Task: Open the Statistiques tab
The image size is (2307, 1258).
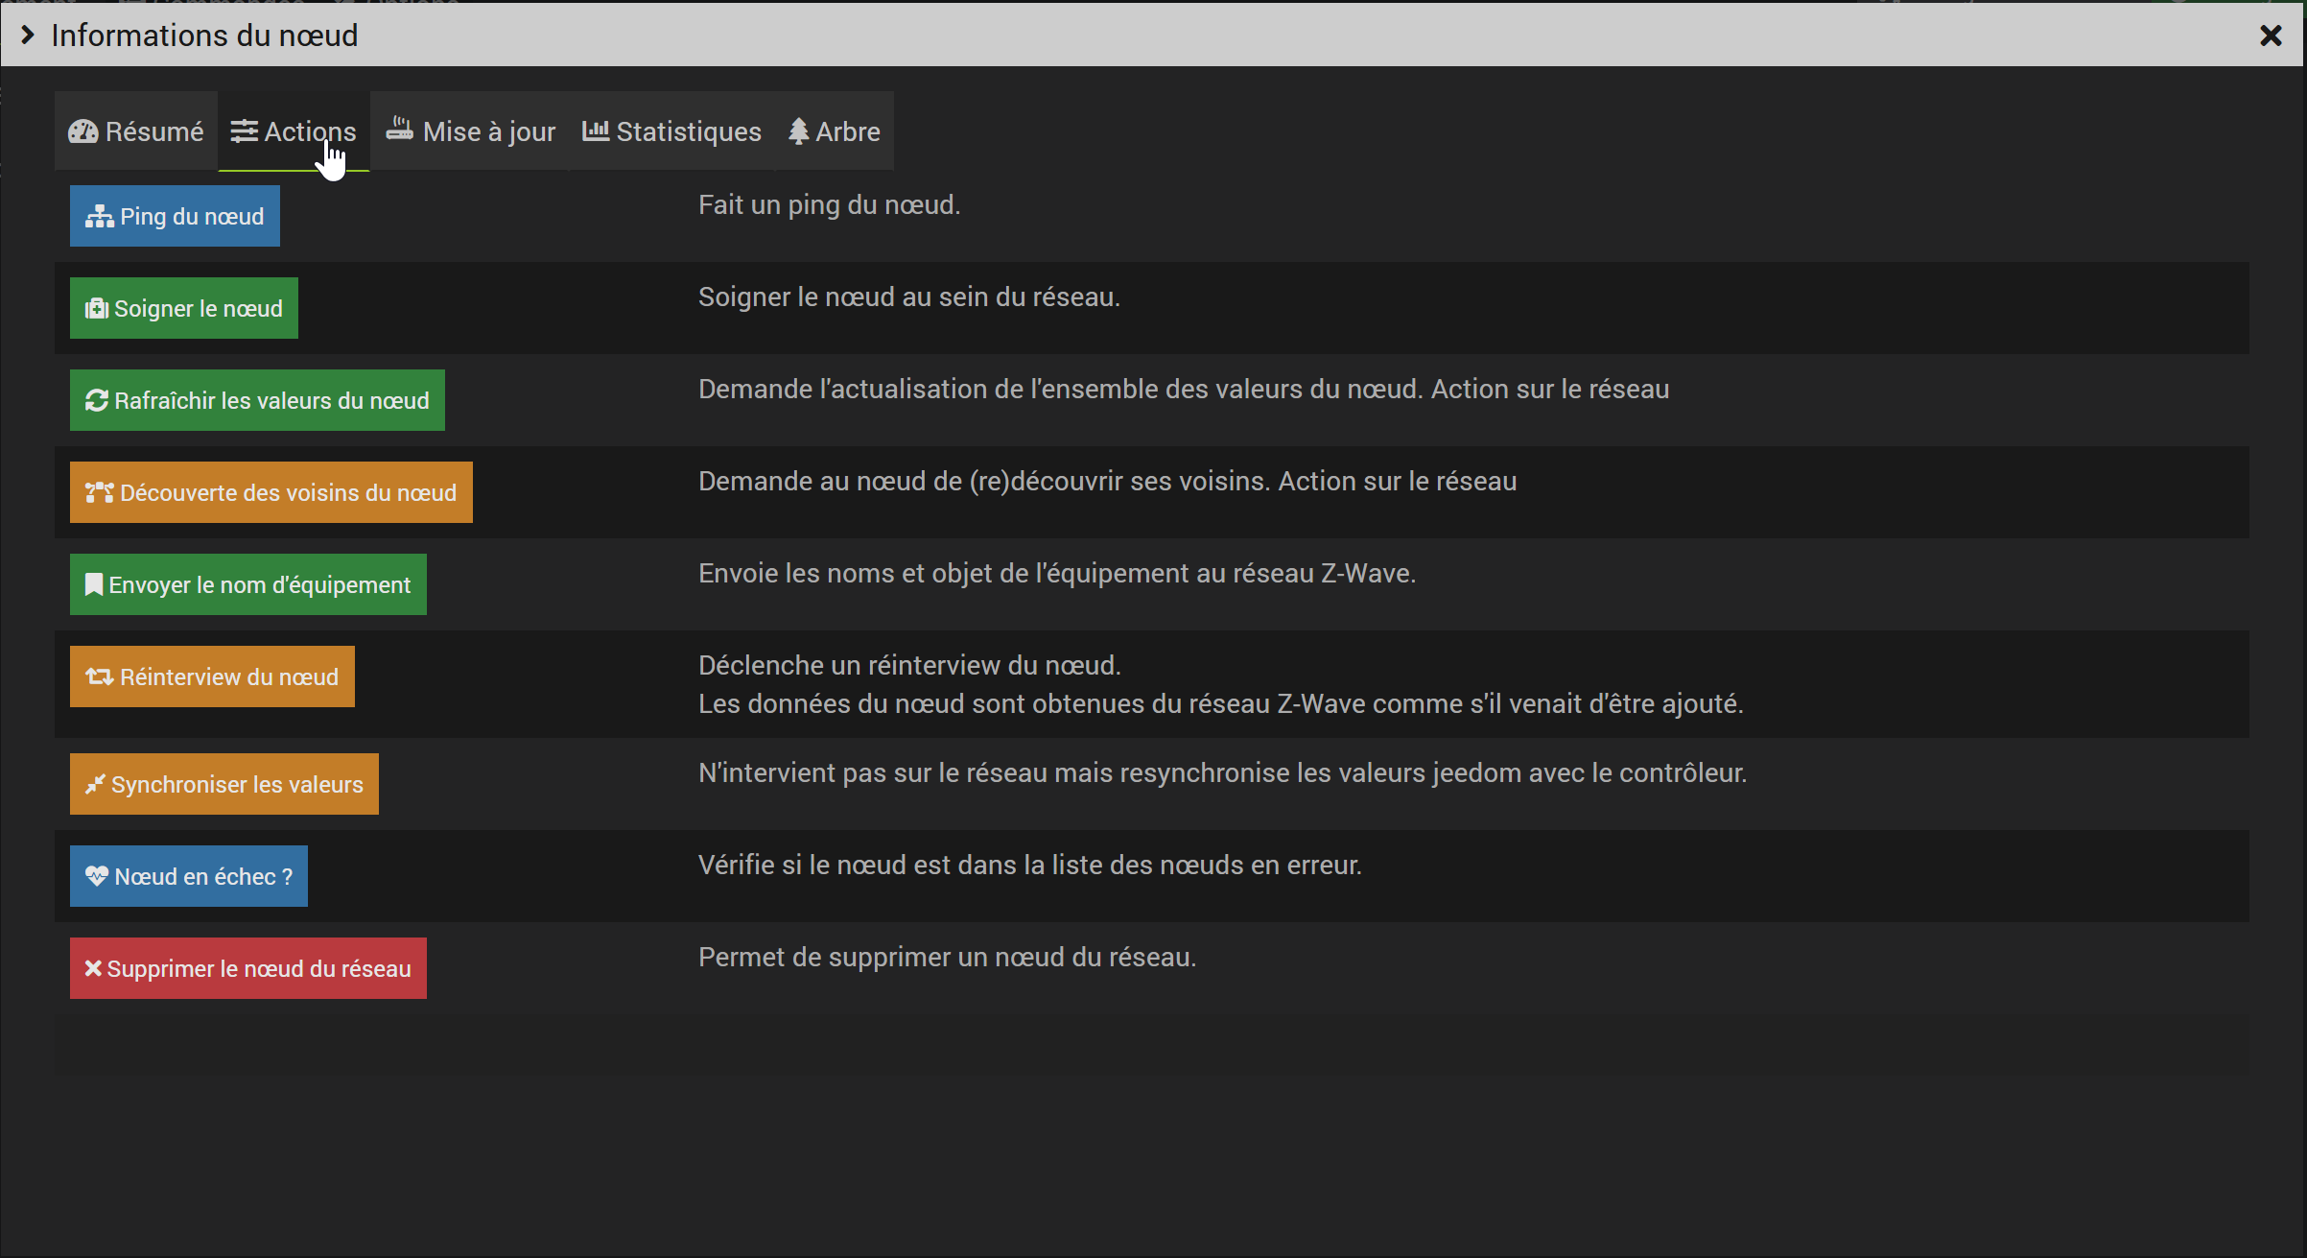Action: click(x=671, y=131)
